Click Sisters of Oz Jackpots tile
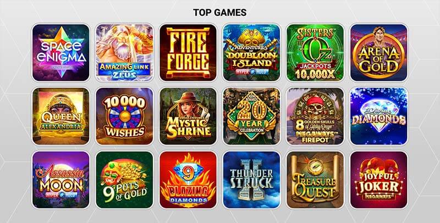 pyautogui.click(x=315, y=53)
